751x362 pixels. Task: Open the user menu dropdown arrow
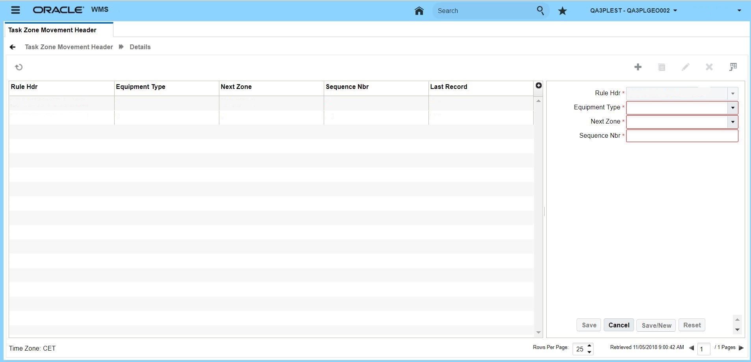point(739,11)
